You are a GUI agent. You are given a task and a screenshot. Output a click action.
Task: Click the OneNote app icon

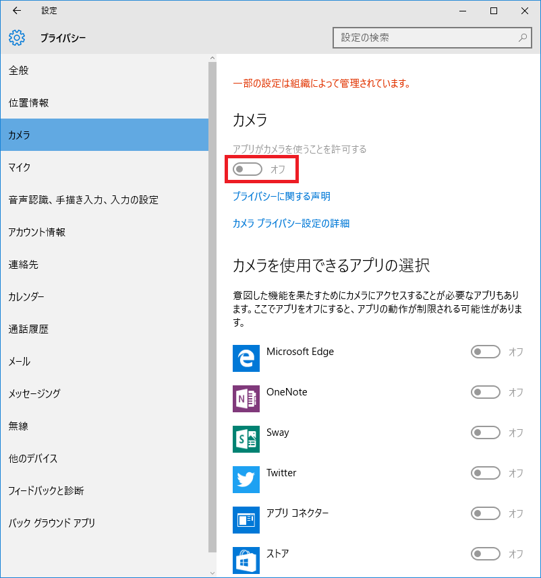pos(246,398)
